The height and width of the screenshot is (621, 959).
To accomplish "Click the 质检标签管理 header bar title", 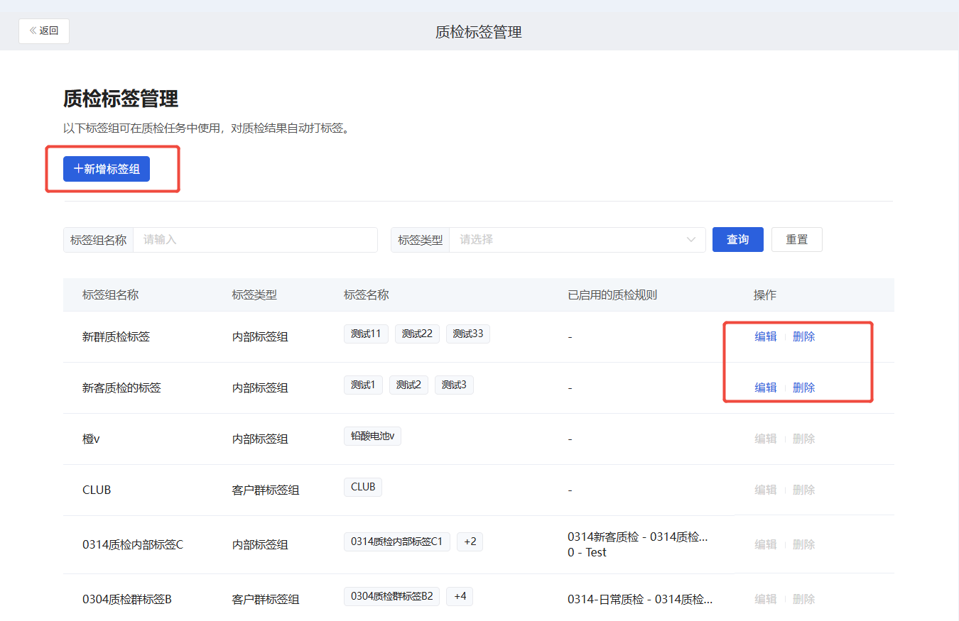I will coord(479,32).
